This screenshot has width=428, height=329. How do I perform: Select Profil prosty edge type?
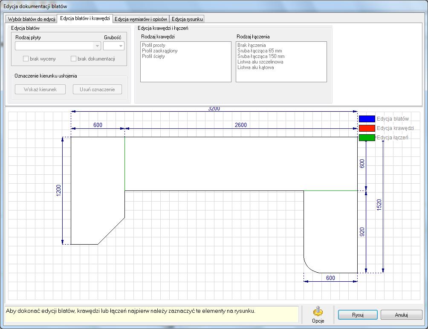[x=153, y=45]
